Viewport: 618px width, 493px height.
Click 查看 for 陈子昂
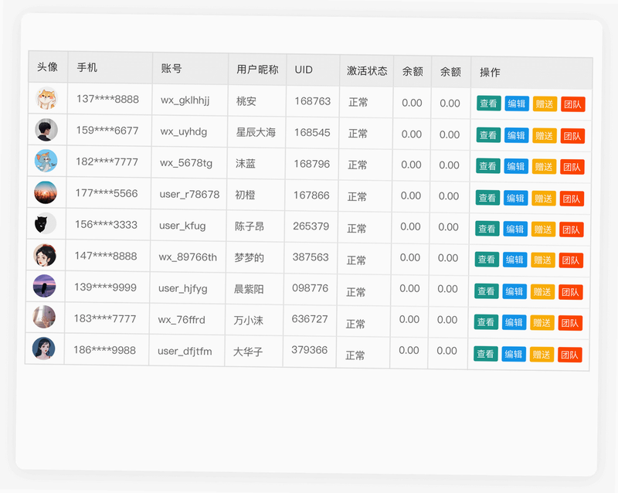tap(487, 229)
